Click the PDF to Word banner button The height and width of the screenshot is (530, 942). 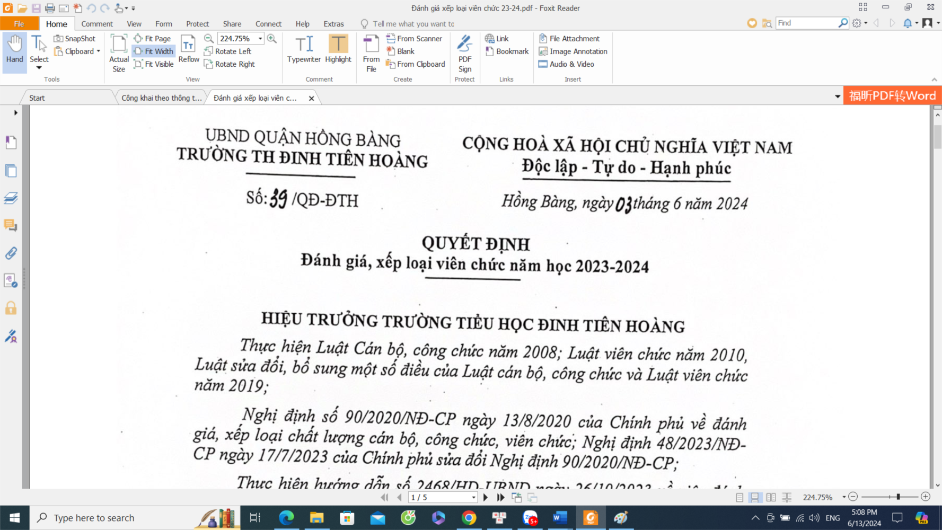(x=892, y=96)
